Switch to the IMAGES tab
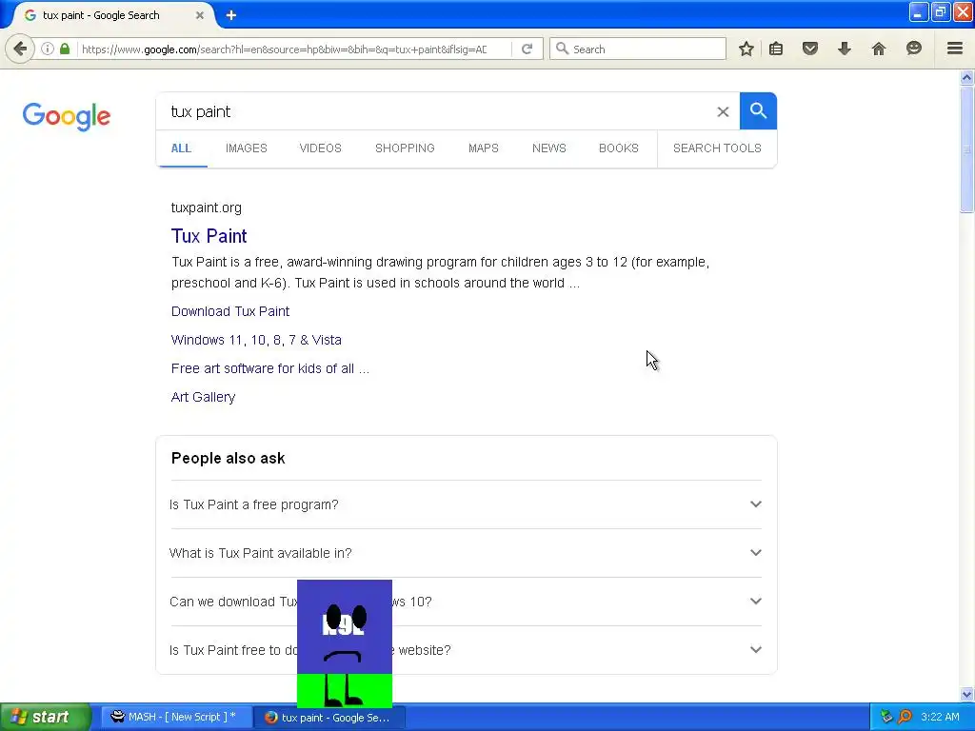Viewport: 975px width, 731px height. tap(247, 148)
